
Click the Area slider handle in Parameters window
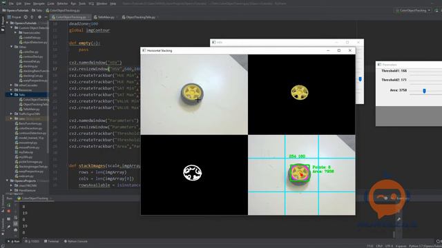pos(424,90)
